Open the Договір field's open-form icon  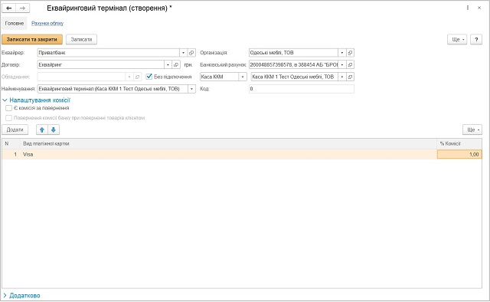tap(176, 65)
